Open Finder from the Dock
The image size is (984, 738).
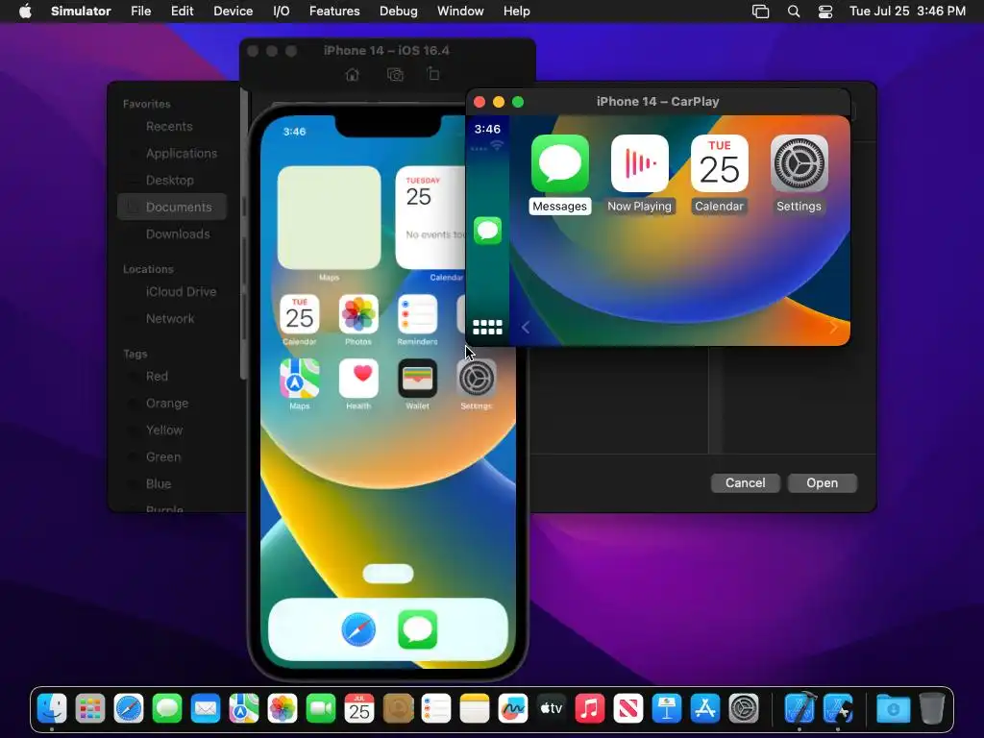point(52,709)
